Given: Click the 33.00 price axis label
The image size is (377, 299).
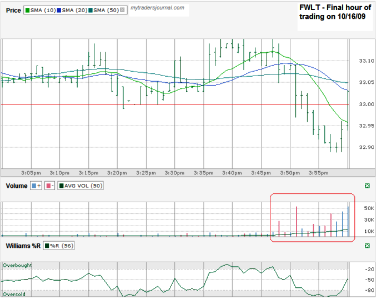Looking at the screenshot, I should (x=366, y=104).
